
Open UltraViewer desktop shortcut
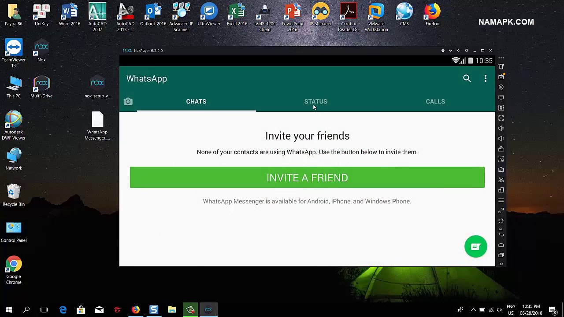[209, 15]
